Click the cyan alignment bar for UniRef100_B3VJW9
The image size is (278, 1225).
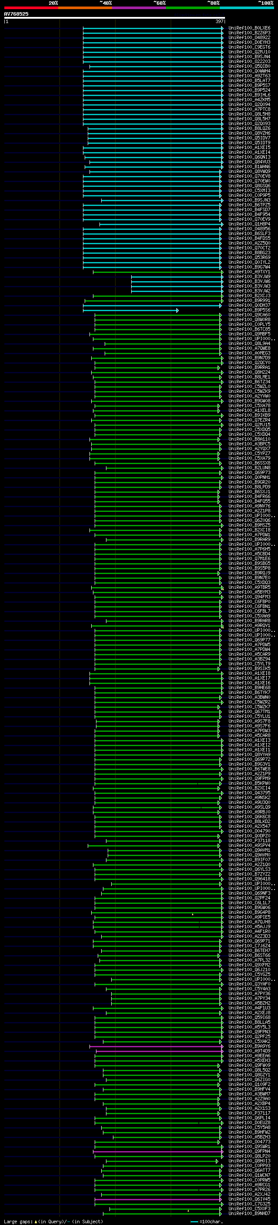click(177, 276)
